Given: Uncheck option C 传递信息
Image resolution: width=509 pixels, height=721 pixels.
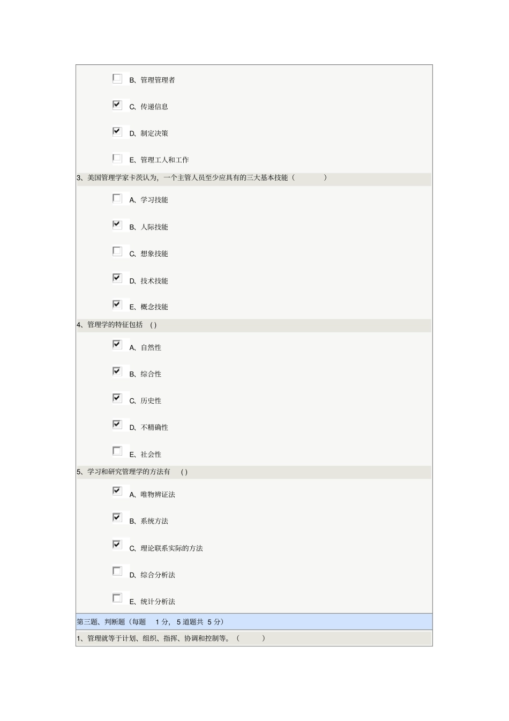Looking at the screenshot, I should pos(117,105).
